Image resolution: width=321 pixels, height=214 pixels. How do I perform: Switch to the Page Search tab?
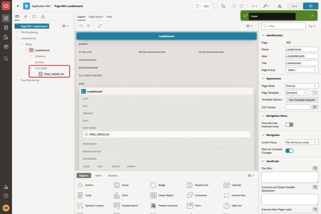(96, 17)
